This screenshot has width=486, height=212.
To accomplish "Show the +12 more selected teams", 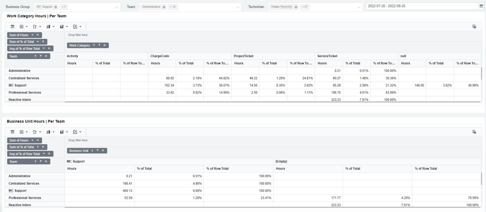I will (x=173, y=7).
